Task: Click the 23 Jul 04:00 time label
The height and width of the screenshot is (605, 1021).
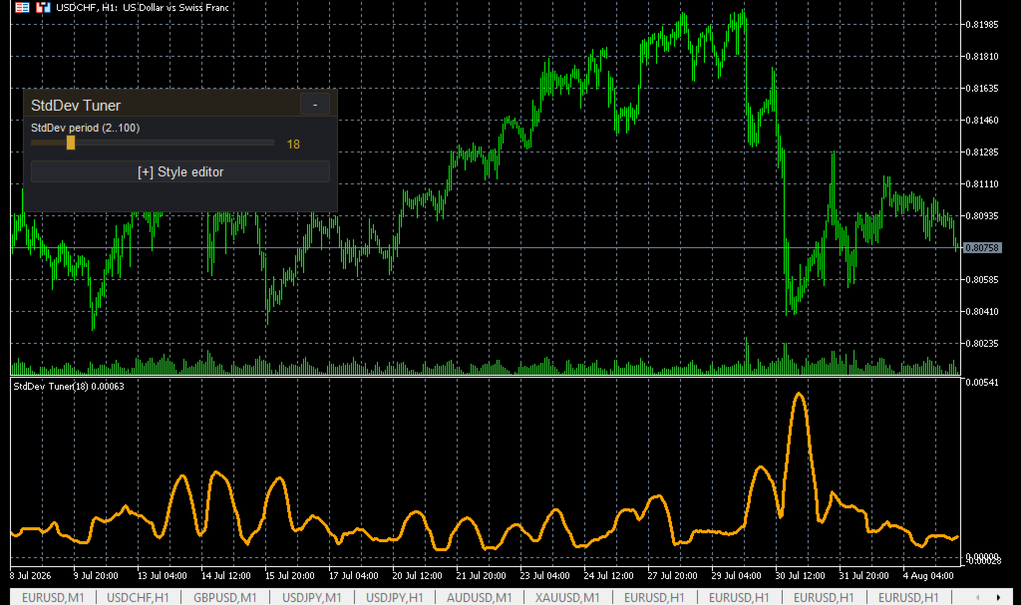Action: (x=545, y=576)
